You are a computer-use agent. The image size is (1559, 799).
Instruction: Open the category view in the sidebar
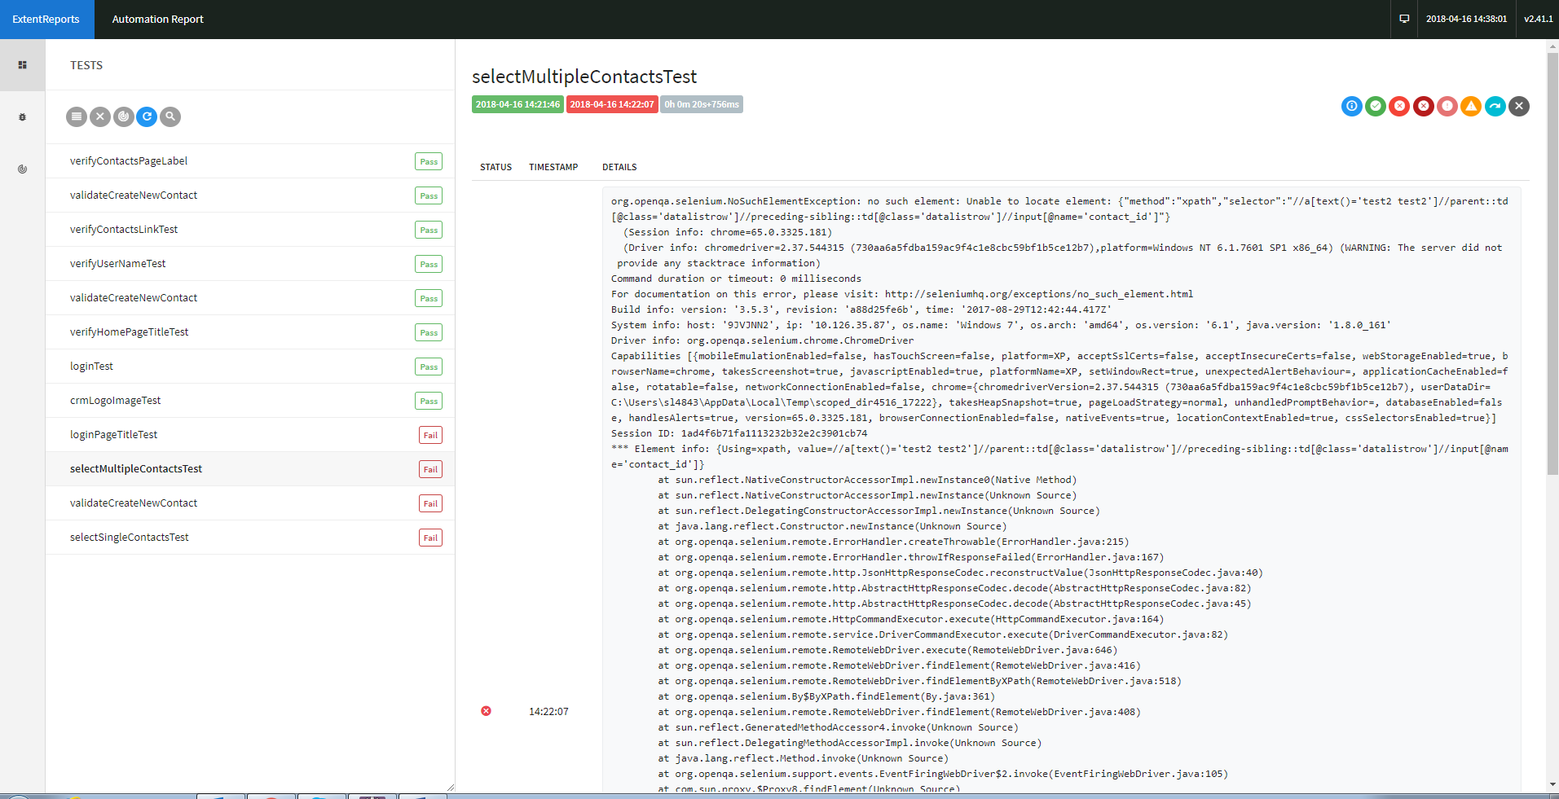click(23, 169)
